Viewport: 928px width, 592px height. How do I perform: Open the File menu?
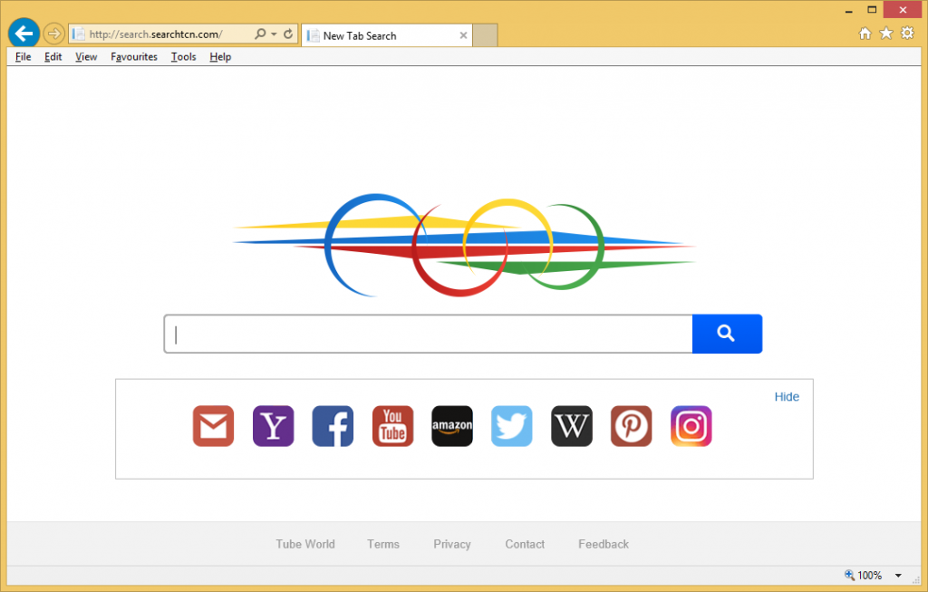(23, 57)
